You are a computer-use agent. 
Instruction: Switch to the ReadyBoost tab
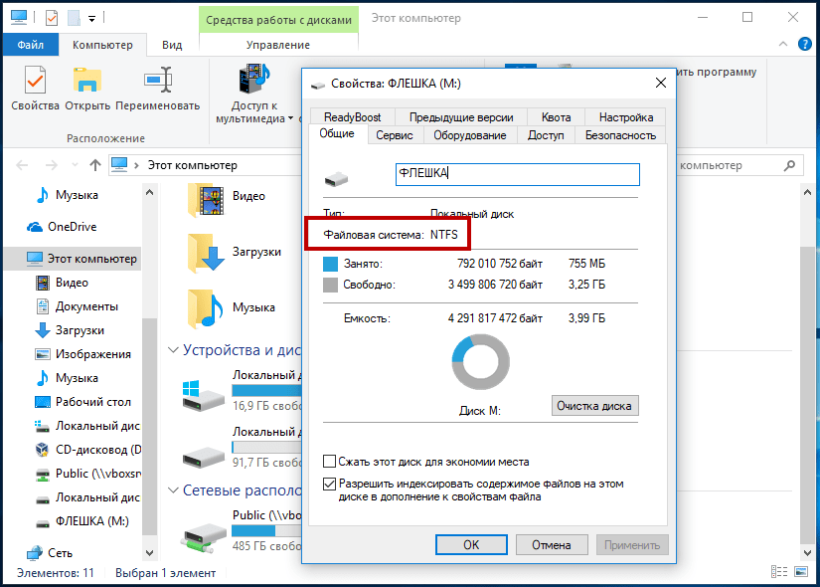coord(353,117)
